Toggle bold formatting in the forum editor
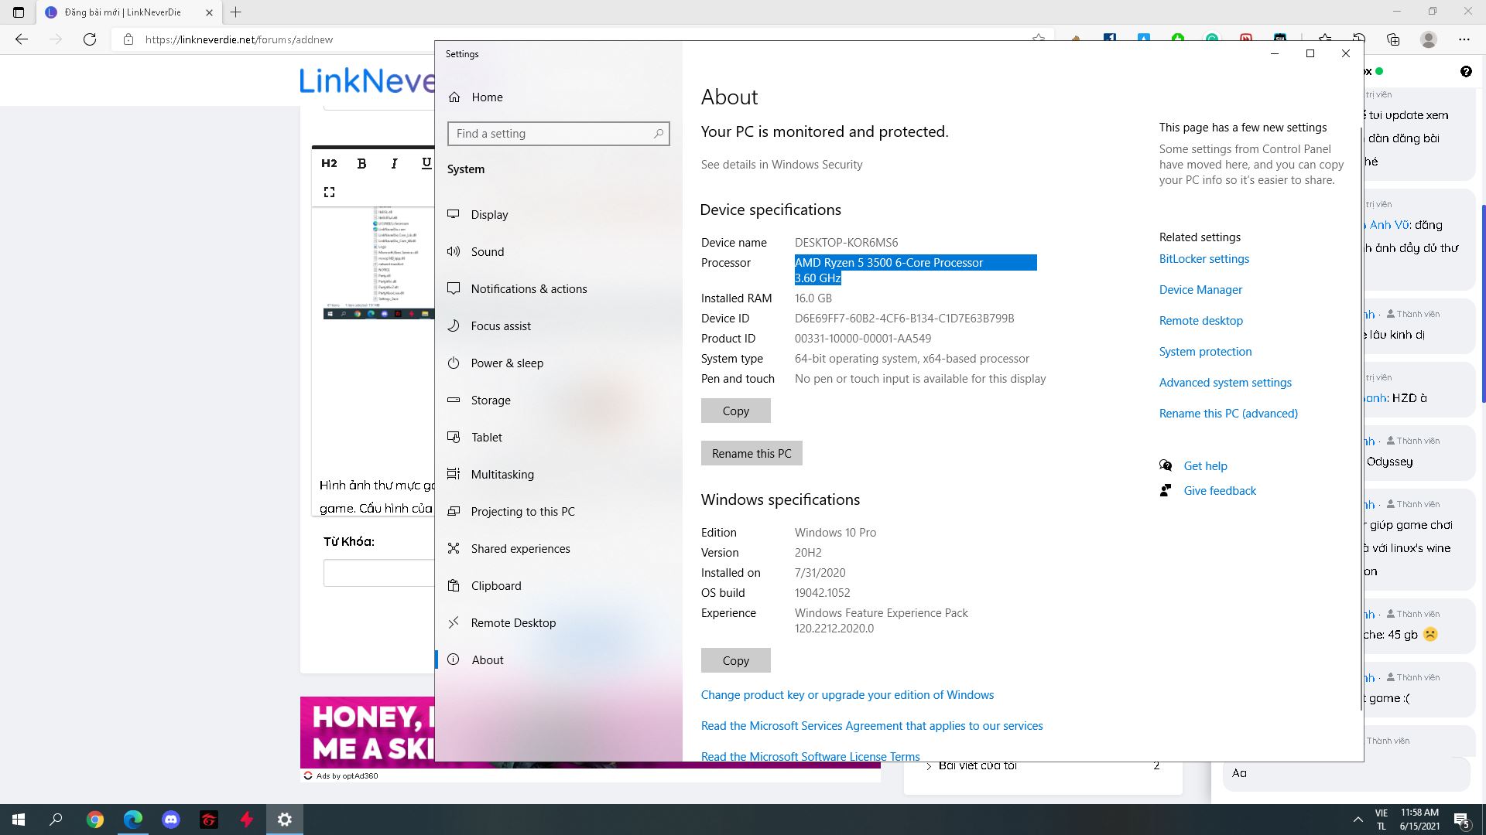1486x835 pixels. (361, 163)
